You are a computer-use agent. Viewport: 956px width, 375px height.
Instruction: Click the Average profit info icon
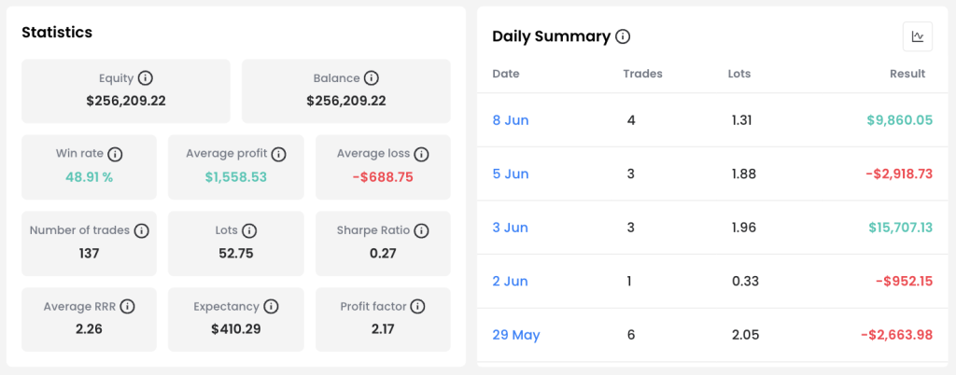[278, 154]
